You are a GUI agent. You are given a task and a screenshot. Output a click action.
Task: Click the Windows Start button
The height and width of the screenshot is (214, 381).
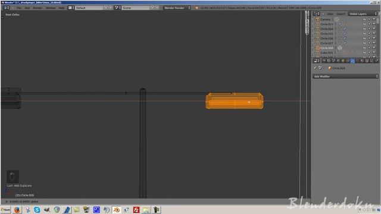(5, 210)
